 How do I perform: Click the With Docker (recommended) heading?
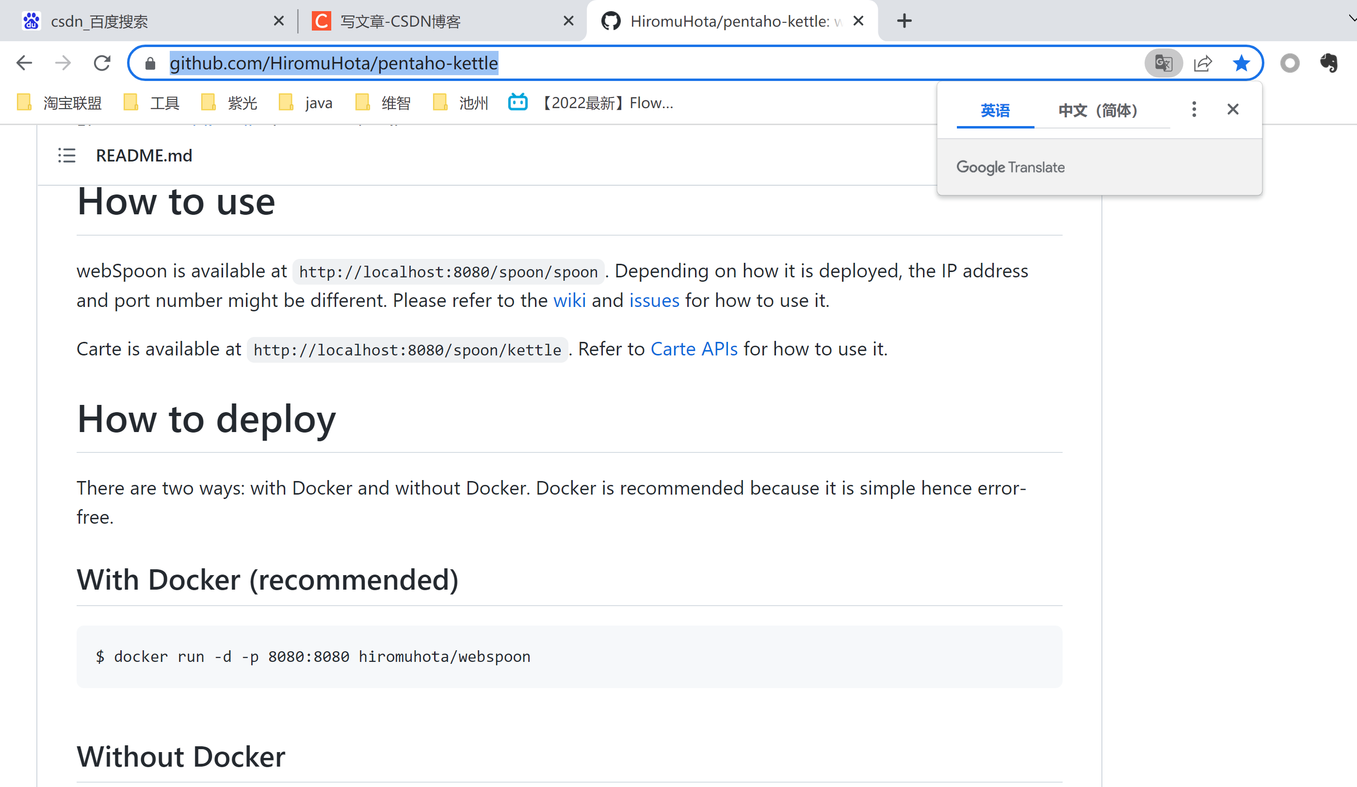tap(268, 580)
